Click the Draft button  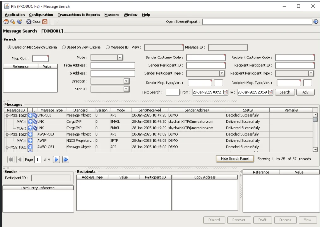(262, 220)
